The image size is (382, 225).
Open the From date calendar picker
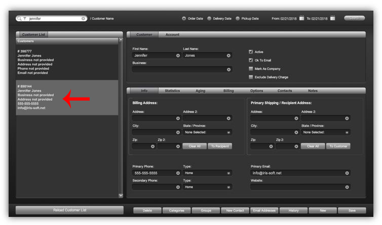pos(301,18)
